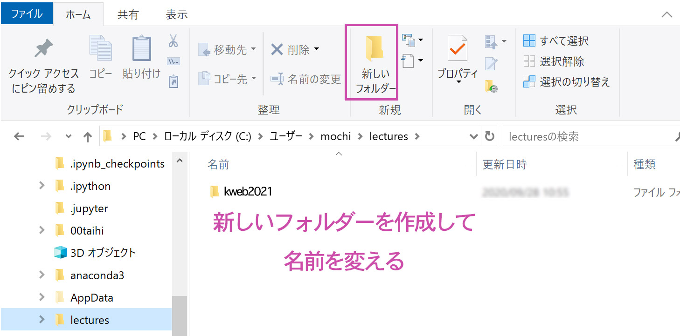The height and width of the screenshot is (336, 680).
Task: Expand the anaconda3 folder tree node
Action: coord(42,275)
